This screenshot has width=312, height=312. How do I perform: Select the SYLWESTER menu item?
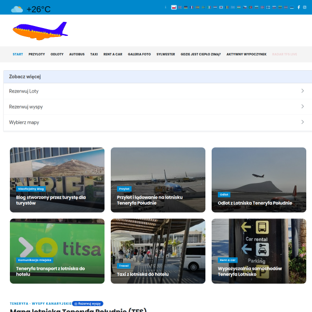pos(166,54)
